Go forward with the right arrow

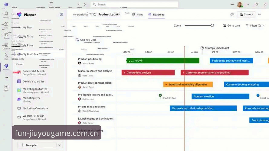coord(85,5)
